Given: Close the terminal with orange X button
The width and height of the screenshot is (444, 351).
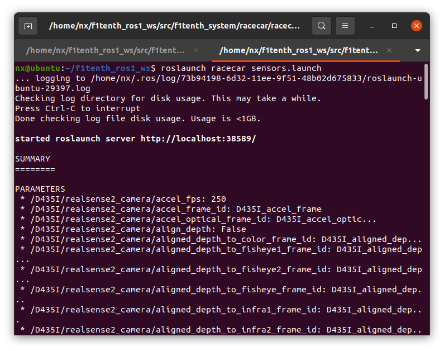Looking at the screenshot, I should (x=416, y=26).
